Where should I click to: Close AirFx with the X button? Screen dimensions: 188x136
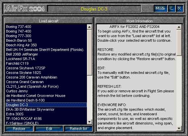click(179, 9)
